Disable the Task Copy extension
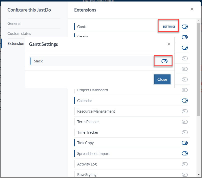The width and height of the screenshot is (202, 178). click(x=184, y=143)
